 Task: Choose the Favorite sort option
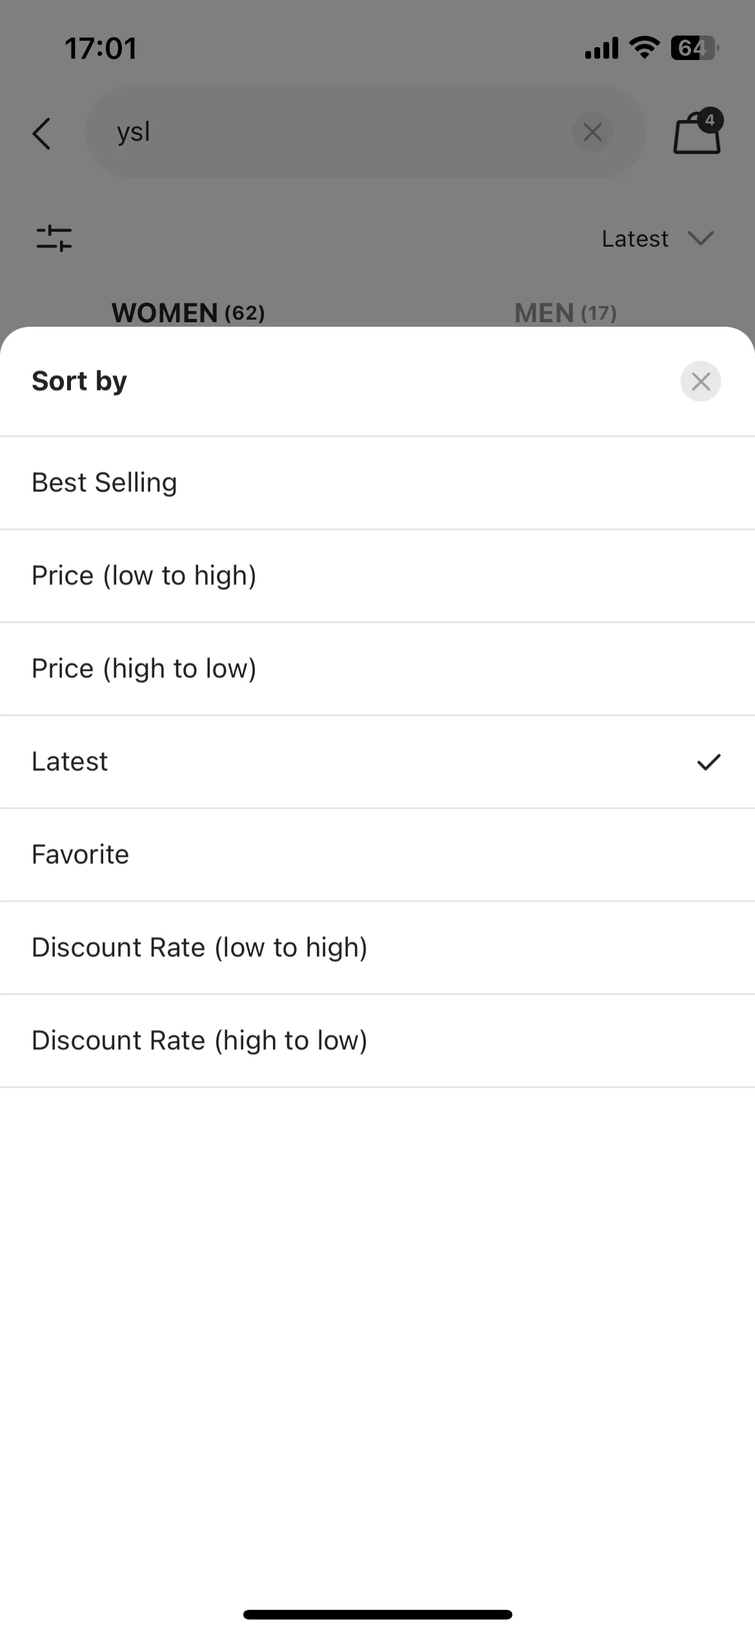pos(377,855)
